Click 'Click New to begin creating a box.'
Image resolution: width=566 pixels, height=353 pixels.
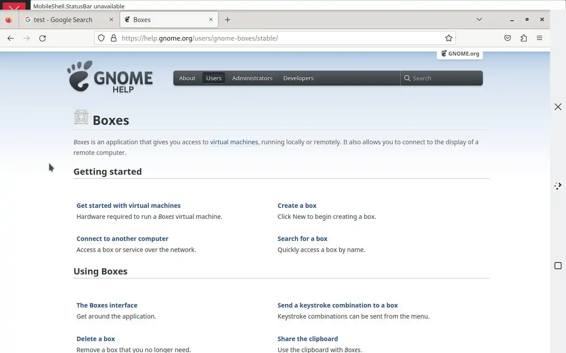(327, 217)
